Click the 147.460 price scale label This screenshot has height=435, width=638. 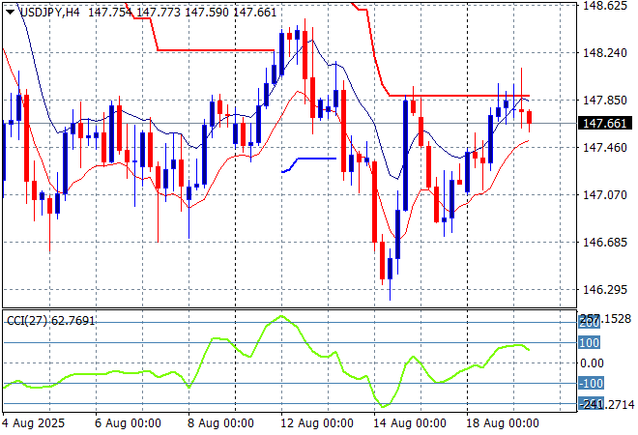pos(605,147)
